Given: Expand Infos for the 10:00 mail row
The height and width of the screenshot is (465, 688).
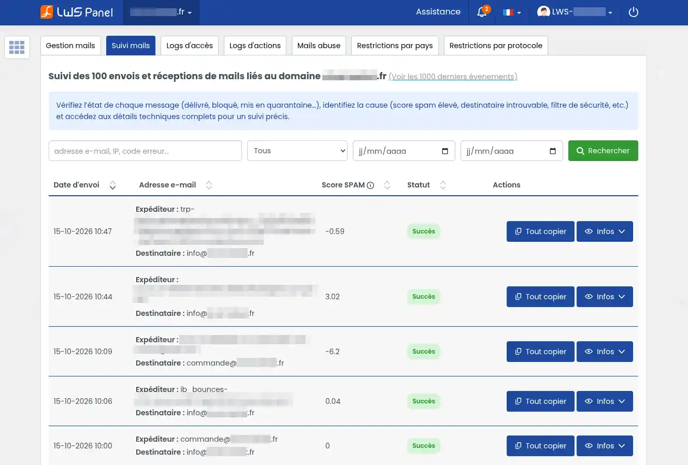Looking at the screenshot, I should click(x=605, y=446).
